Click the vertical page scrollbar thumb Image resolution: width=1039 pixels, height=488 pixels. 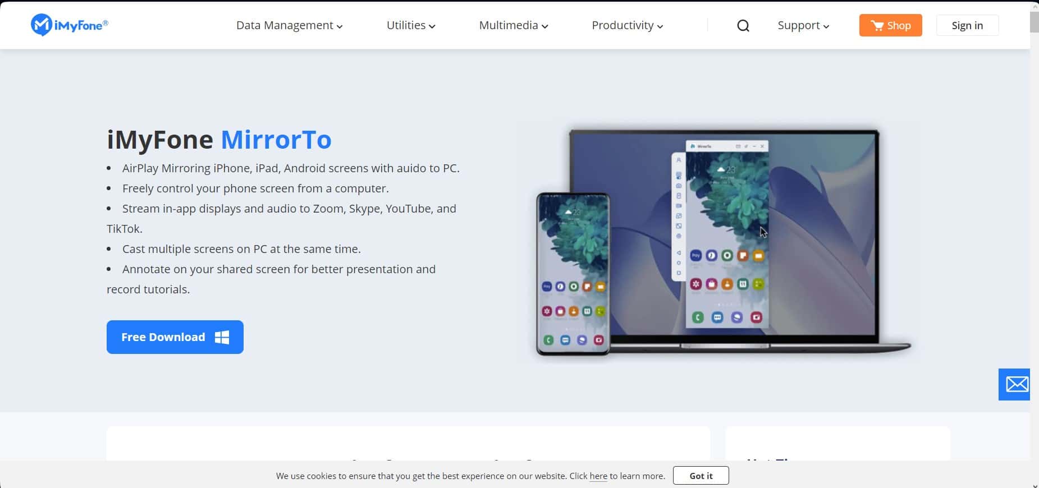(1034, 22)
